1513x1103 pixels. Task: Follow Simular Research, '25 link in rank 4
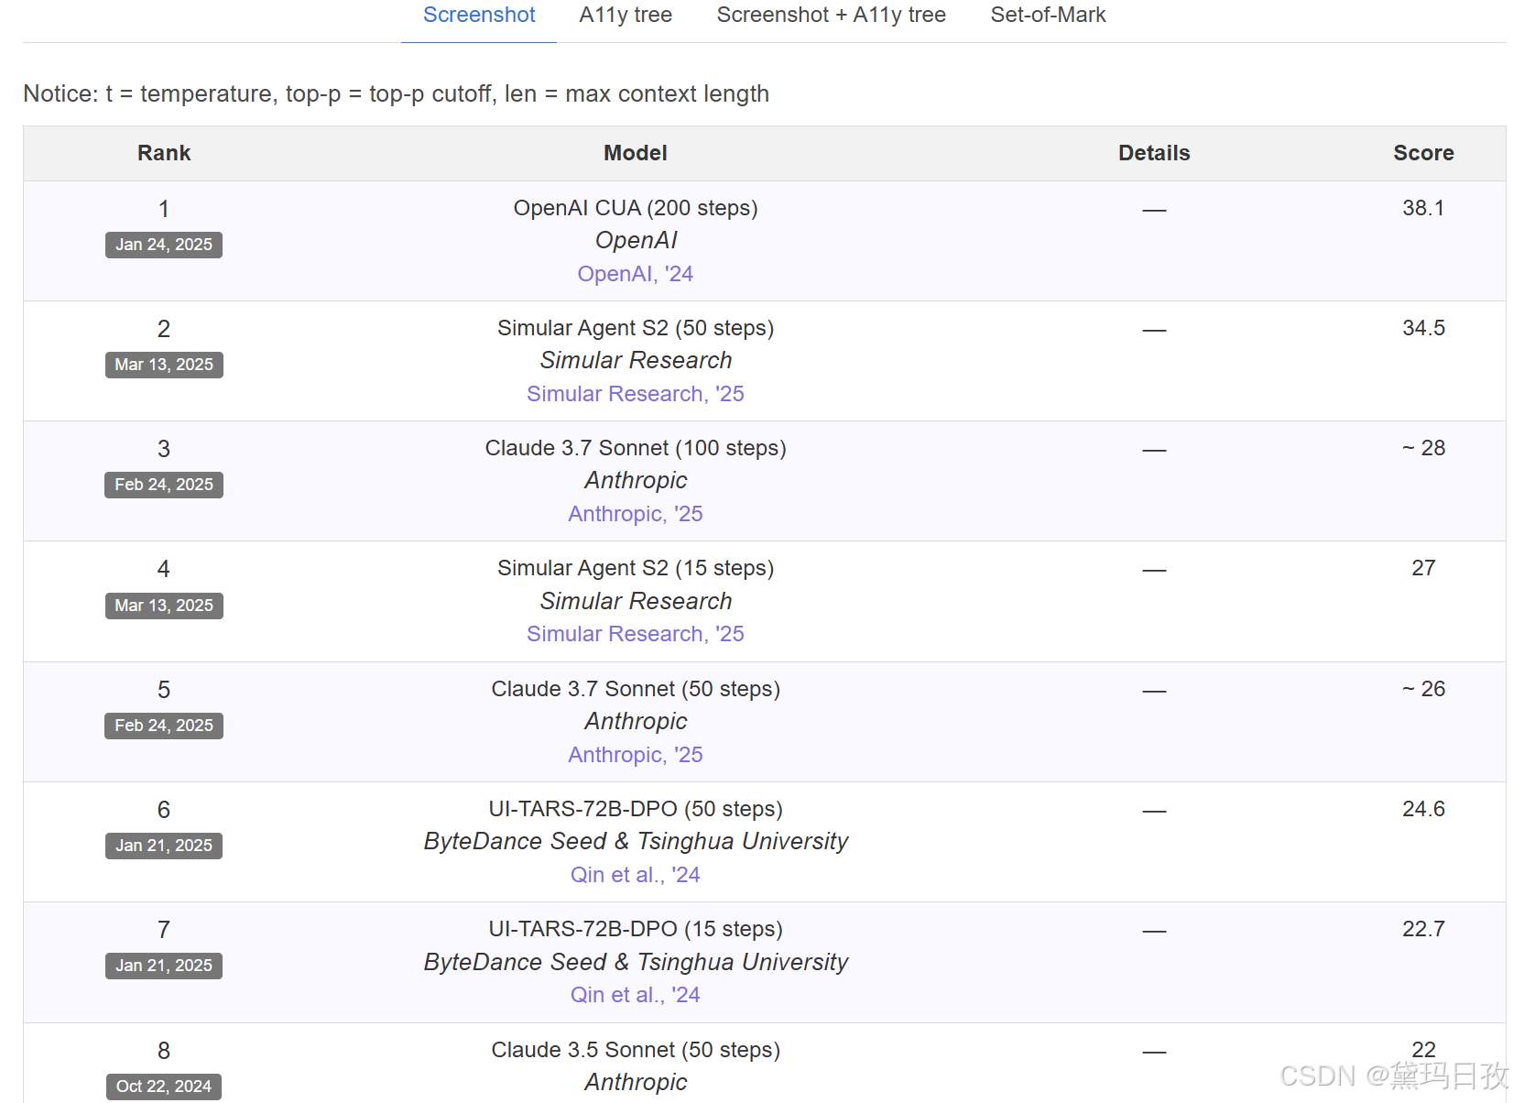click(x=636, y=634)
